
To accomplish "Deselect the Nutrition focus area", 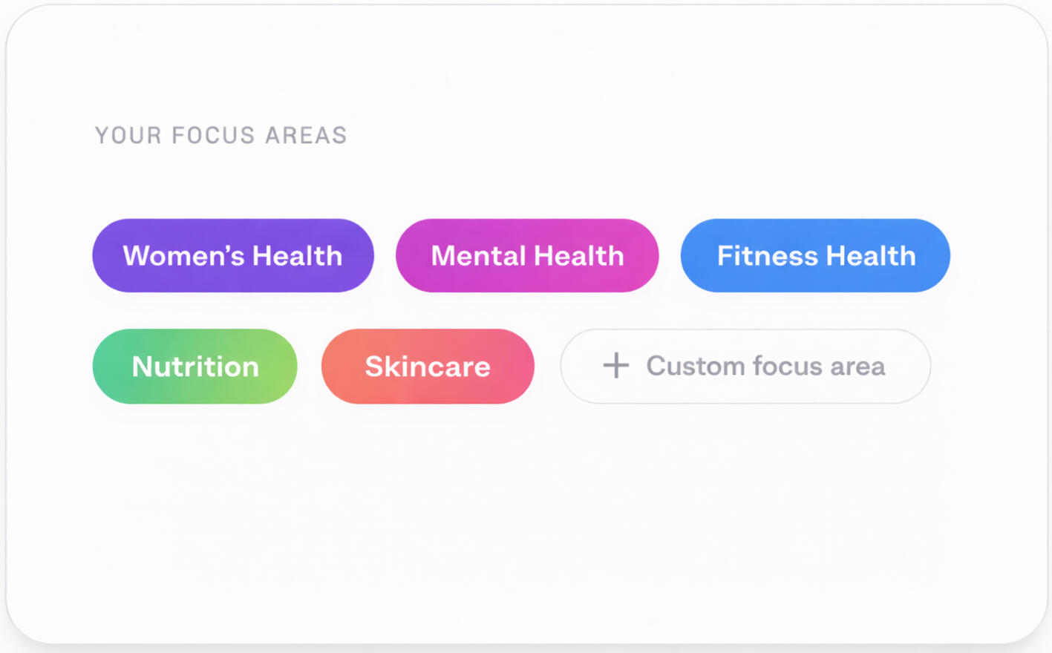I will click(195, 367).
